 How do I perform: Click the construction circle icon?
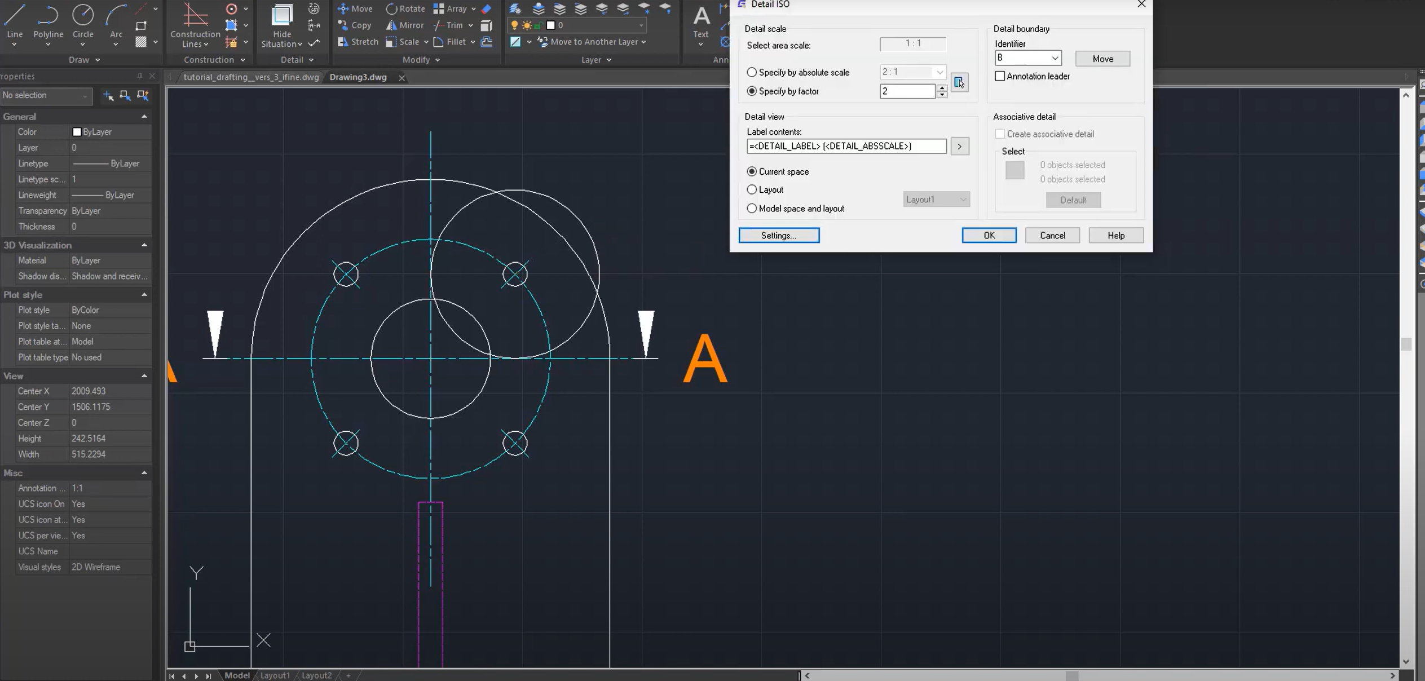pos(231,9)
